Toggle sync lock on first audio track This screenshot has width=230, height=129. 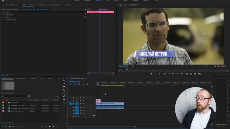tap(80, 107)
